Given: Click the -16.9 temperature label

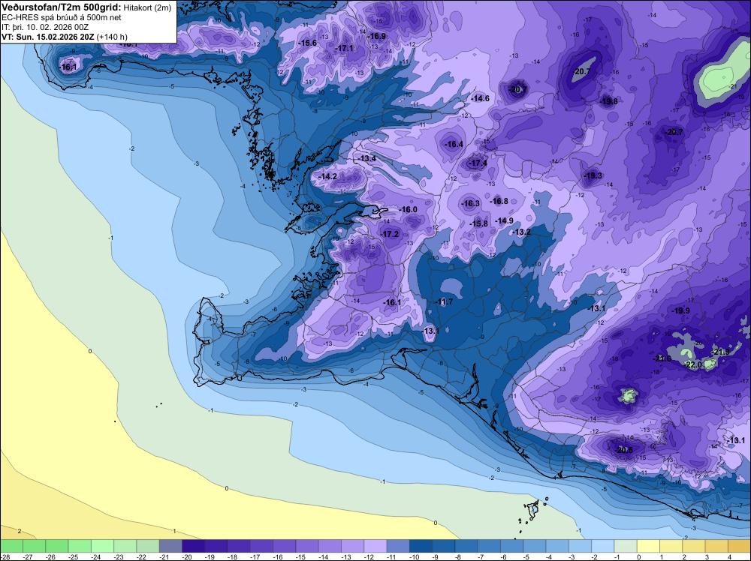Looking at the screenshot, I should click(376, 36).
